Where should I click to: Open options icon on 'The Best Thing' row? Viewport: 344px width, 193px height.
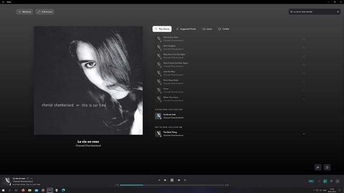pos(304,133)
